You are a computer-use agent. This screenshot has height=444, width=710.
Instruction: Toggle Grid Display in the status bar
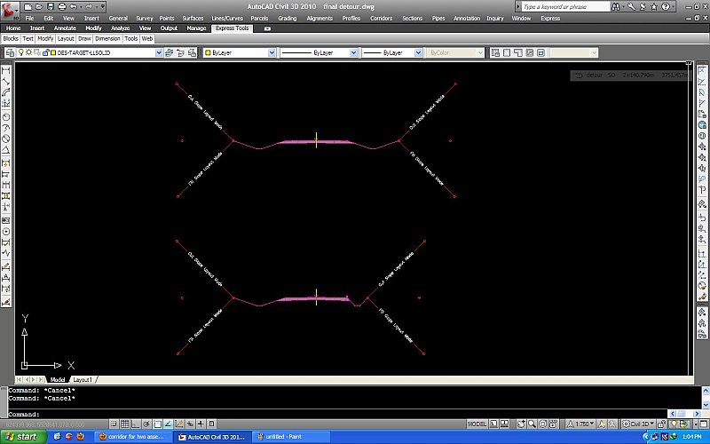click(124, 424)
